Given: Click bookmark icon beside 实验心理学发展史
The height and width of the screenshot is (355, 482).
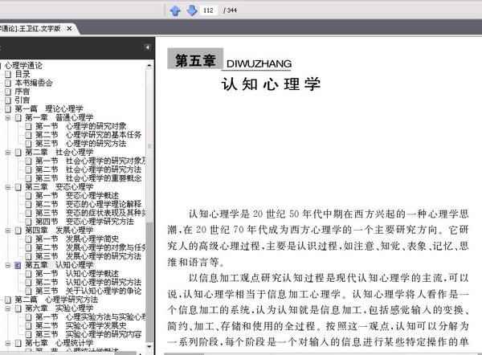Looking at the screenshot, I should pyautogui.click(x=28, y=326).
